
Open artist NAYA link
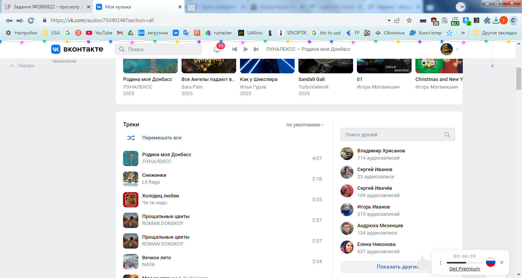[x=148, y=265]
